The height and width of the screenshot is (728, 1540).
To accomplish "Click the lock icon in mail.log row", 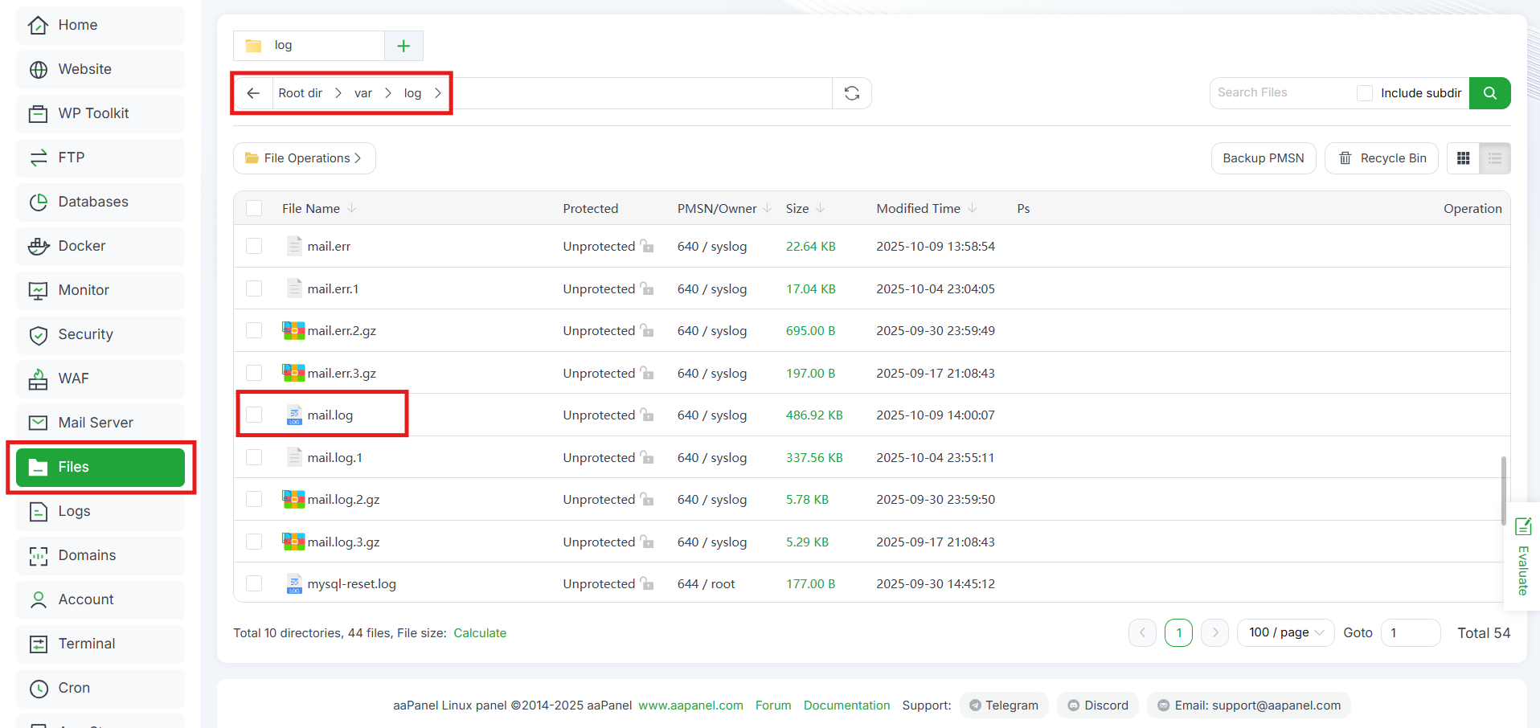I will [x=646, y=415].
